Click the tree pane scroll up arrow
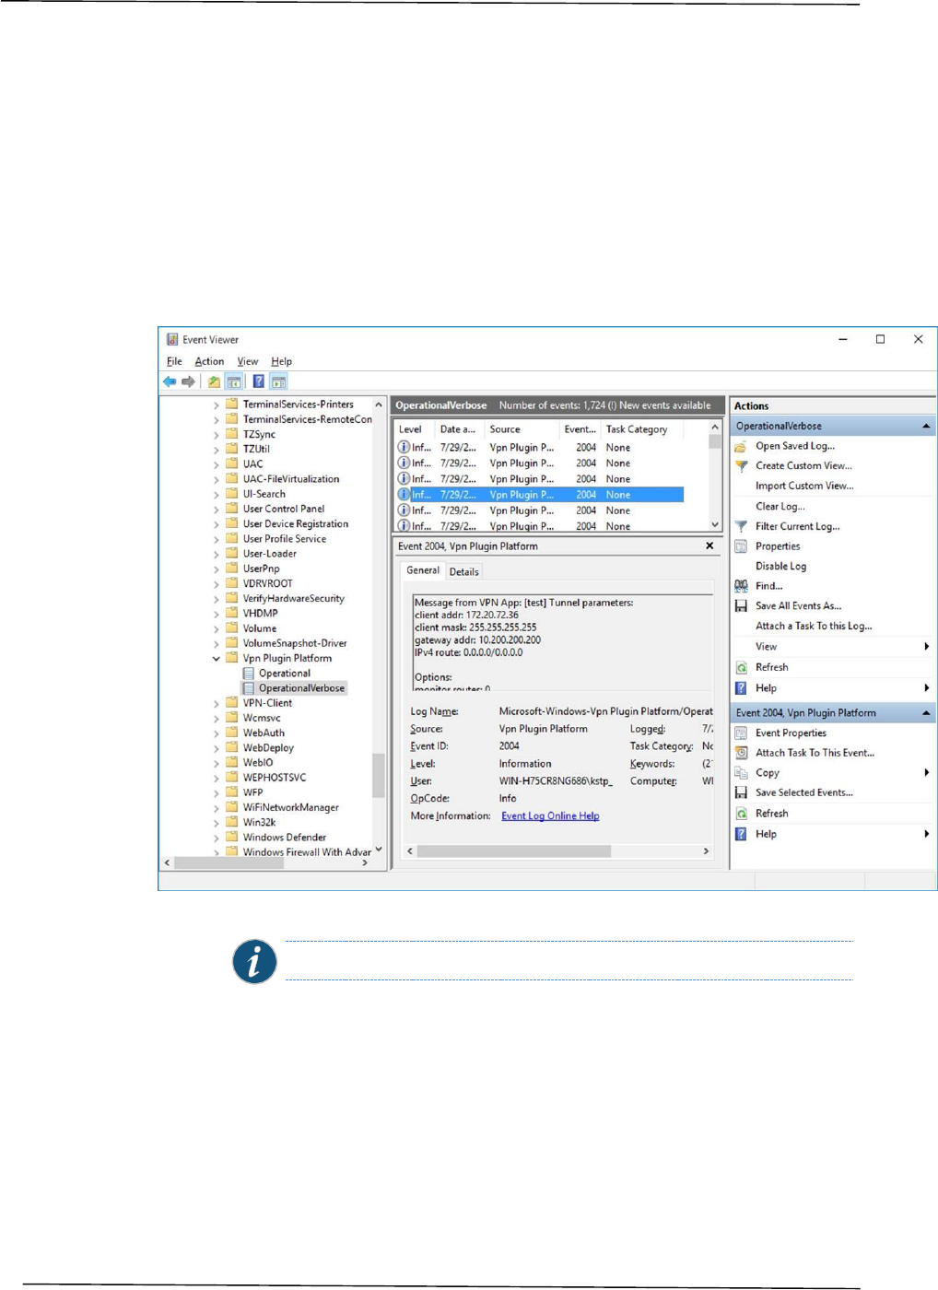 click(x=378, y=405)
